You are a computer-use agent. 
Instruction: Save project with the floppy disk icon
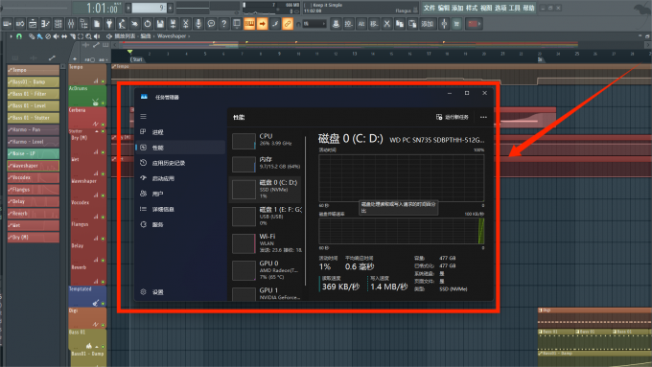coord(160,24)
